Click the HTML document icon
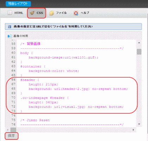 (x=10, y=13)
